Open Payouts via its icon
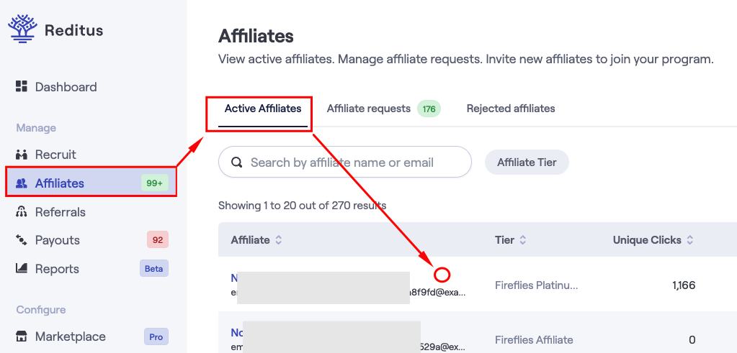Image resolution: width=737 pixels, height=353 pixels. 22,240
